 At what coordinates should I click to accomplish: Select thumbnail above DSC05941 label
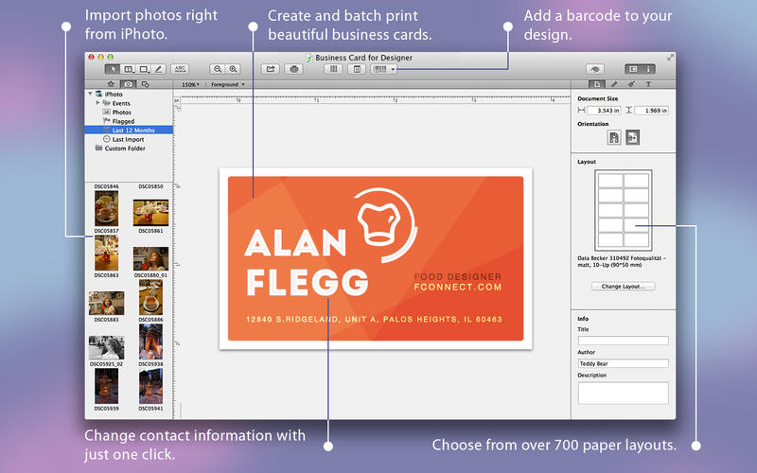pyautogui.click(x=150, y=386)
